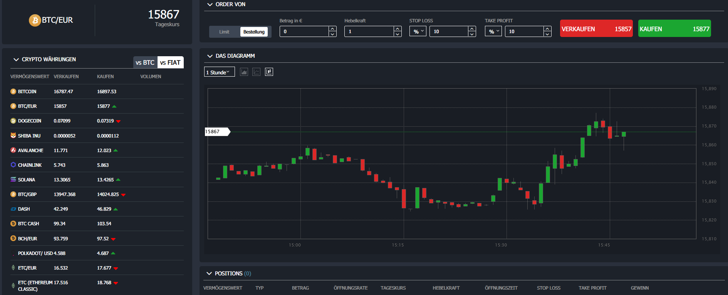Image resolution: width=728 pixels, height=295 pixels.
Task: Sort by VOLUMEN column header
Action: click(x=151, y=77)
